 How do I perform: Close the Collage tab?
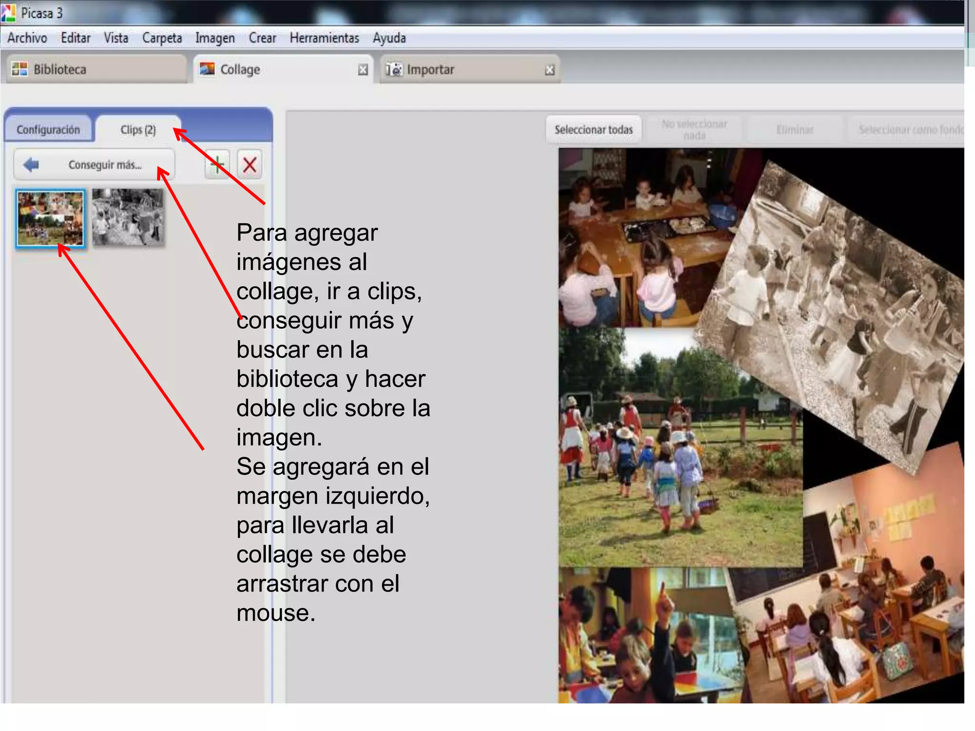[x=363, y=70]
